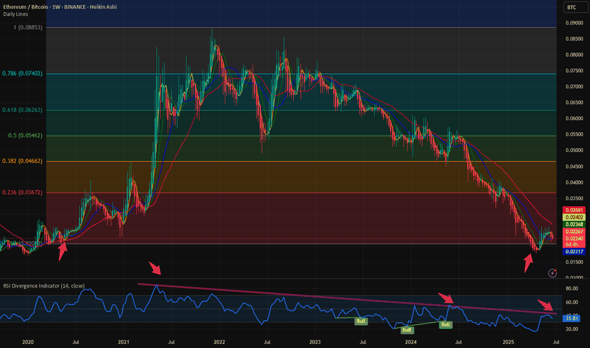The image size is (590, 348).
Task: Open the RSI Divergence Indicator legend
Action: [44, 286]
